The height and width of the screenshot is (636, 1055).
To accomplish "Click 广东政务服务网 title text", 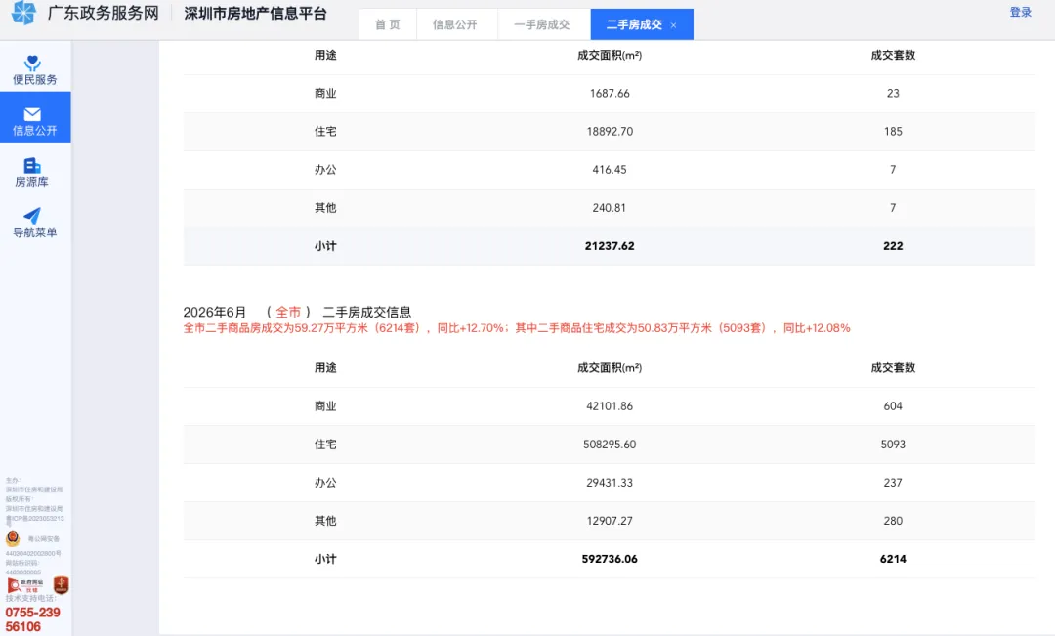I will pyautogui.click(x=104, y=13).
